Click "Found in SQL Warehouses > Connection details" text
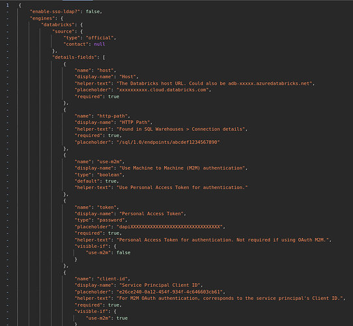This screenshot has width=353, height=326. (181, 129)
